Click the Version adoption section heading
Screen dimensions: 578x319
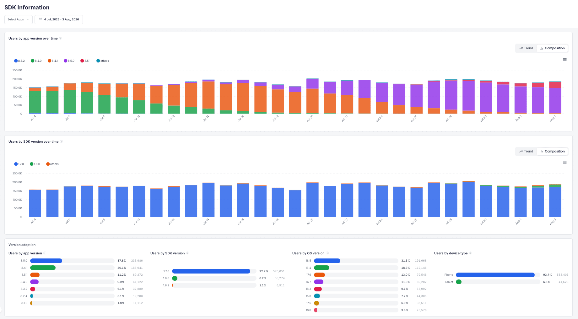coord(22,245)
